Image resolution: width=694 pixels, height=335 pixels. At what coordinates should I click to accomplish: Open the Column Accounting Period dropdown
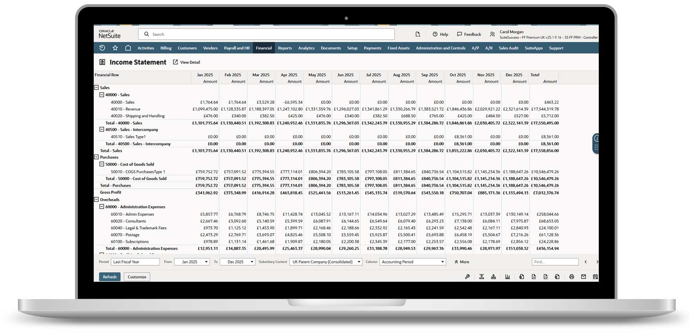click(x=413, y=262)
